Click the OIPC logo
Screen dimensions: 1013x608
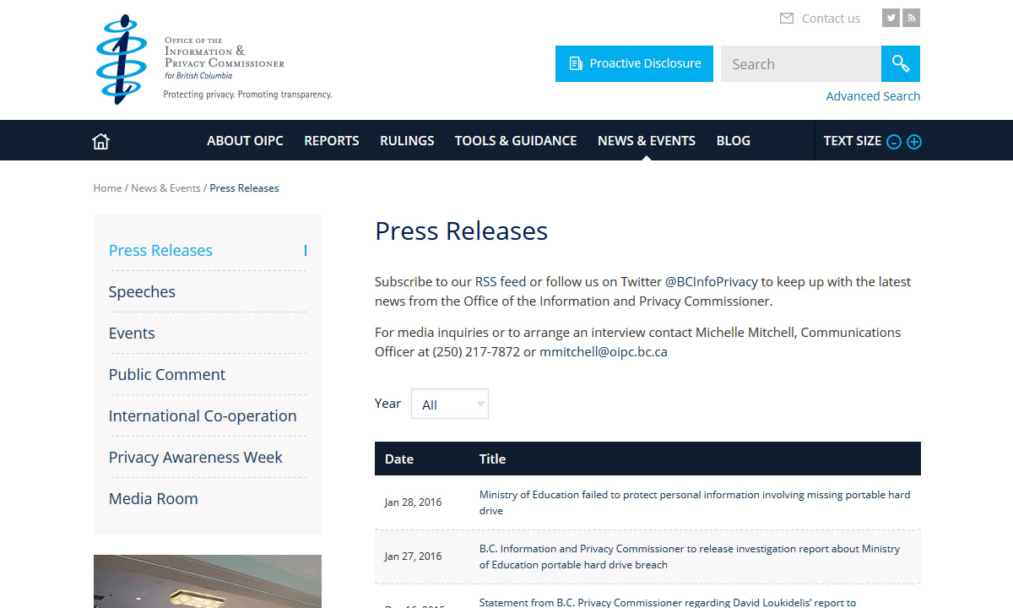pyautogui.click(x=214, y=59)
